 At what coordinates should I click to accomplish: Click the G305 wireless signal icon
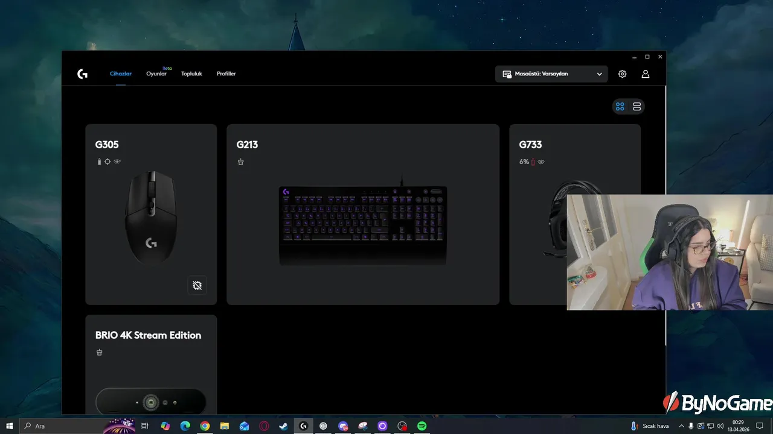click(117, 162)
